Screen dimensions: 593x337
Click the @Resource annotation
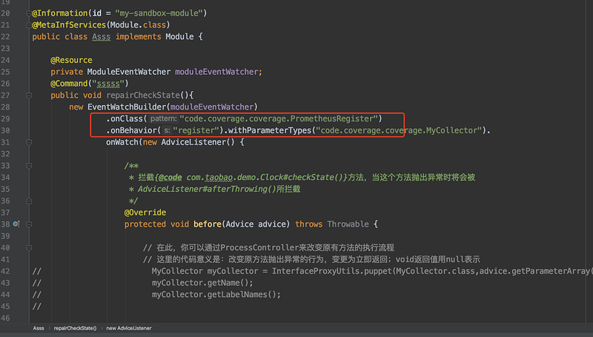pos(71,60)
